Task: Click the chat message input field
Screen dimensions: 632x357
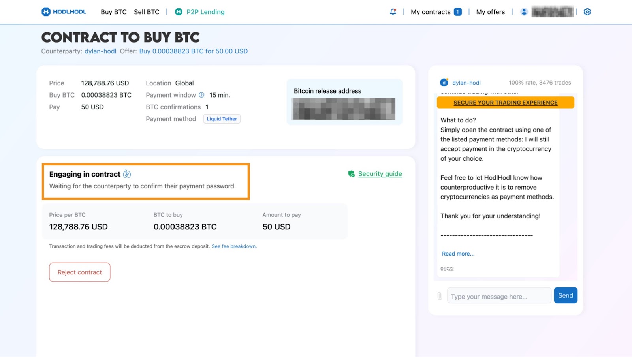Action: point(499,296)
